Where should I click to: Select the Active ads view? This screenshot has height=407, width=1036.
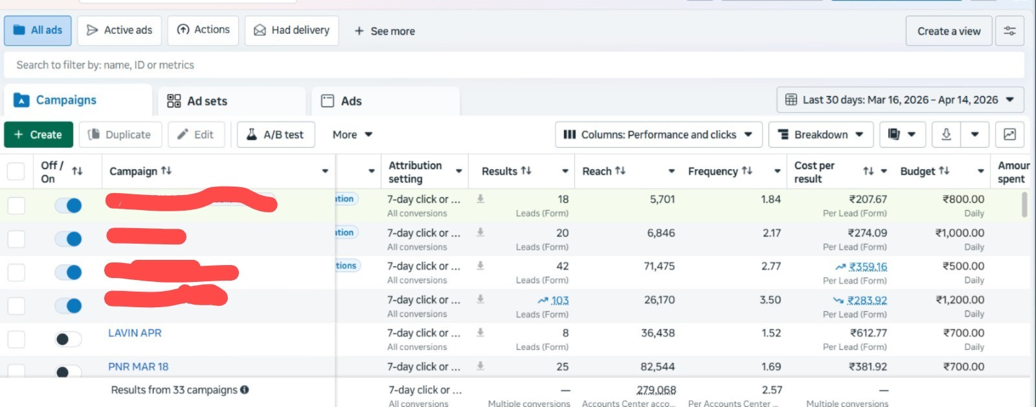tap(119, 30)
